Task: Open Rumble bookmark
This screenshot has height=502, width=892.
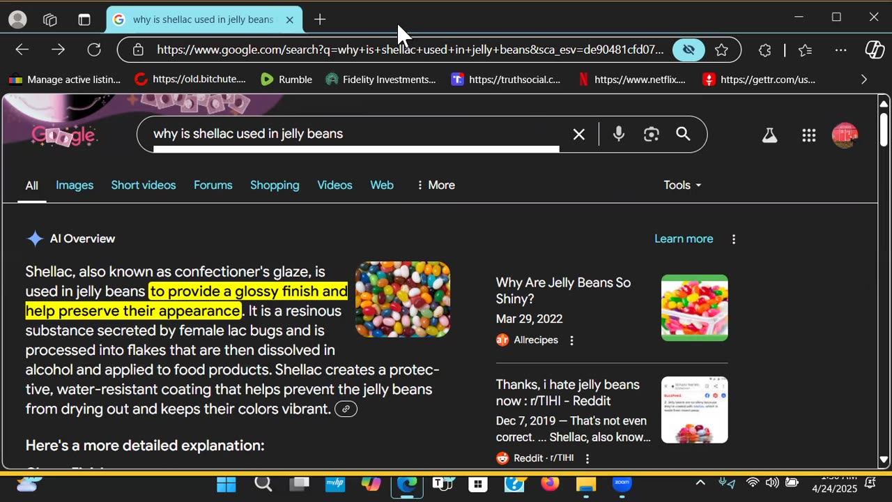Action: 286,79
